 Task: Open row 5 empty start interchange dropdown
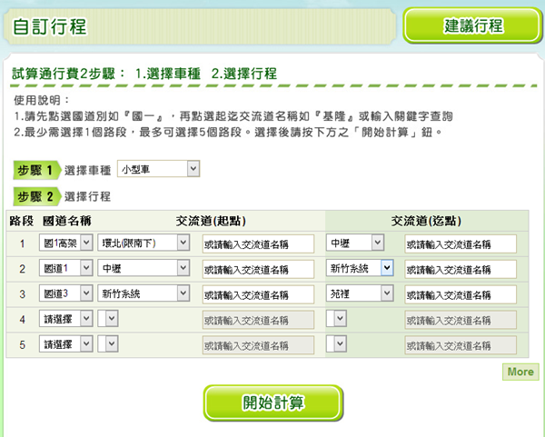point(108,343)
